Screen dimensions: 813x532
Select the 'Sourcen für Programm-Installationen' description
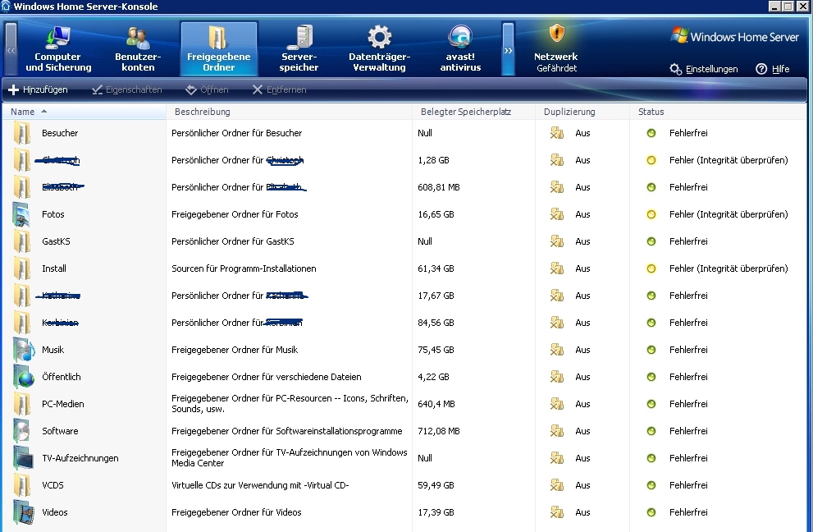click(x=244, y=268)
